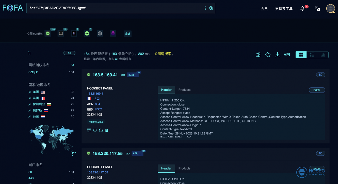Click the 'all' link in 显示一年内数据 notice

(117, 59)
